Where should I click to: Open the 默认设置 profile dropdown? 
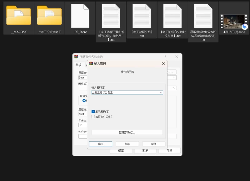click(x=174, y=88)
